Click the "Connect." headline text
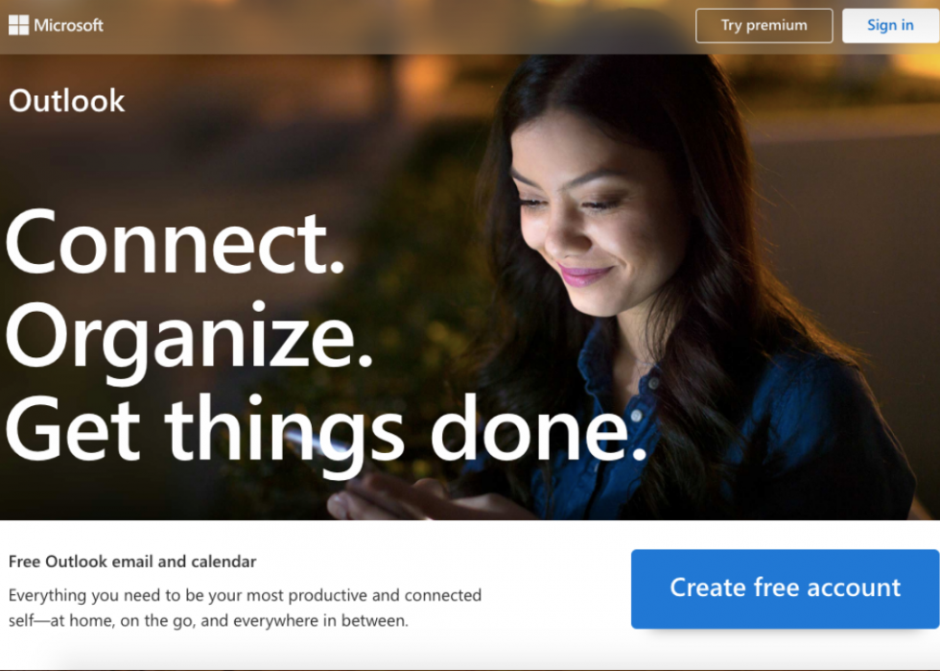Viewport: 940px width, 671px height. (175, 243)
